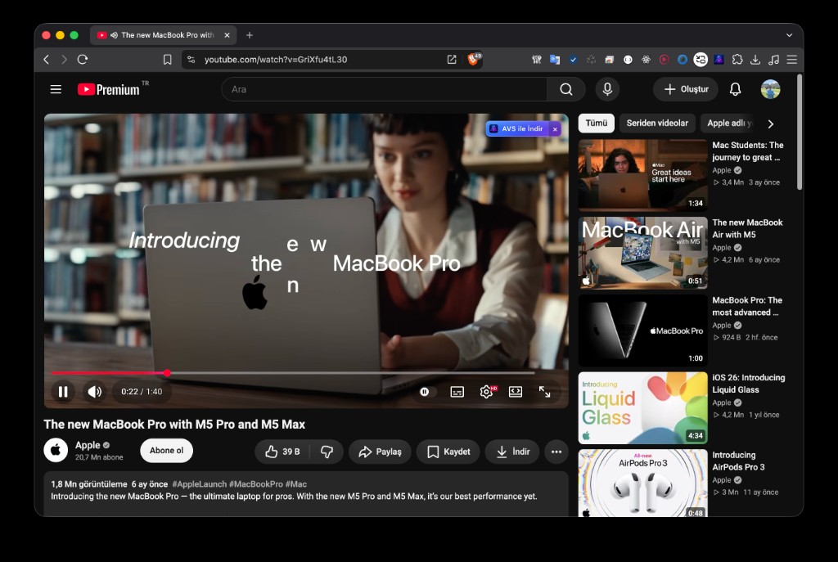The image size is (838, 562).
Task: Open the account avatar menu
Action: [770, 89]
